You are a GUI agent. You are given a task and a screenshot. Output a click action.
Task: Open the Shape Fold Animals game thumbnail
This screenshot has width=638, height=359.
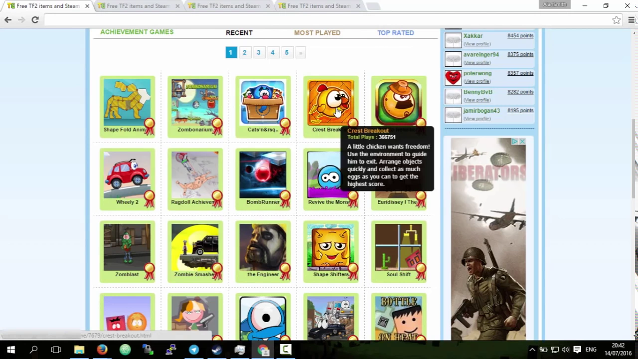(x=127, y=102)
